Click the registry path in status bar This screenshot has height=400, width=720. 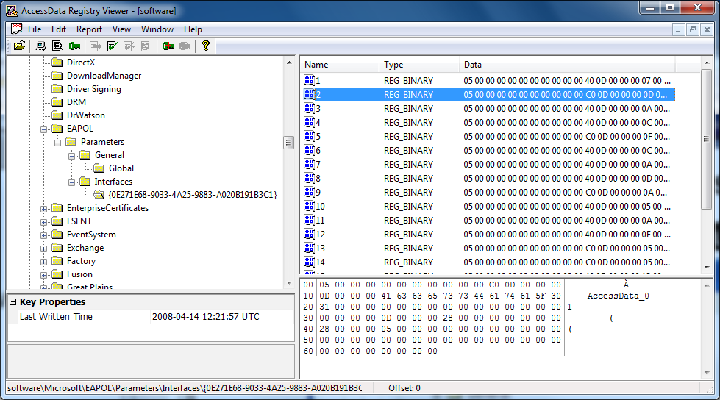point(185,388)
